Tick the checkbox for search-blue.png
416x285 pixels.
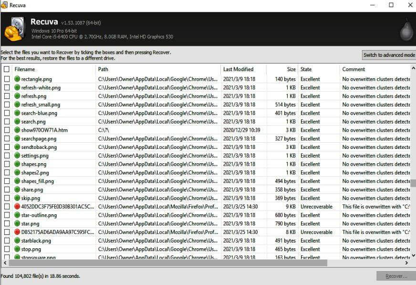[7, 113]
